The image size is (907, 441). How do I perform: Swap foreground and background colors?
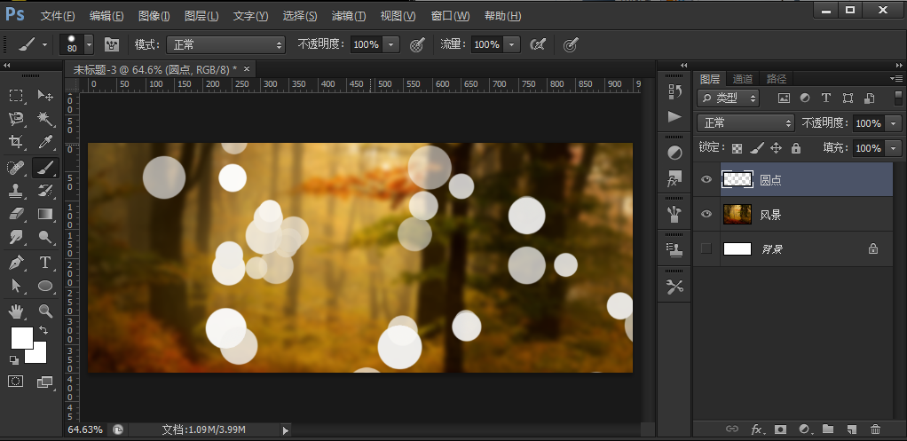(x=43, y=330)
